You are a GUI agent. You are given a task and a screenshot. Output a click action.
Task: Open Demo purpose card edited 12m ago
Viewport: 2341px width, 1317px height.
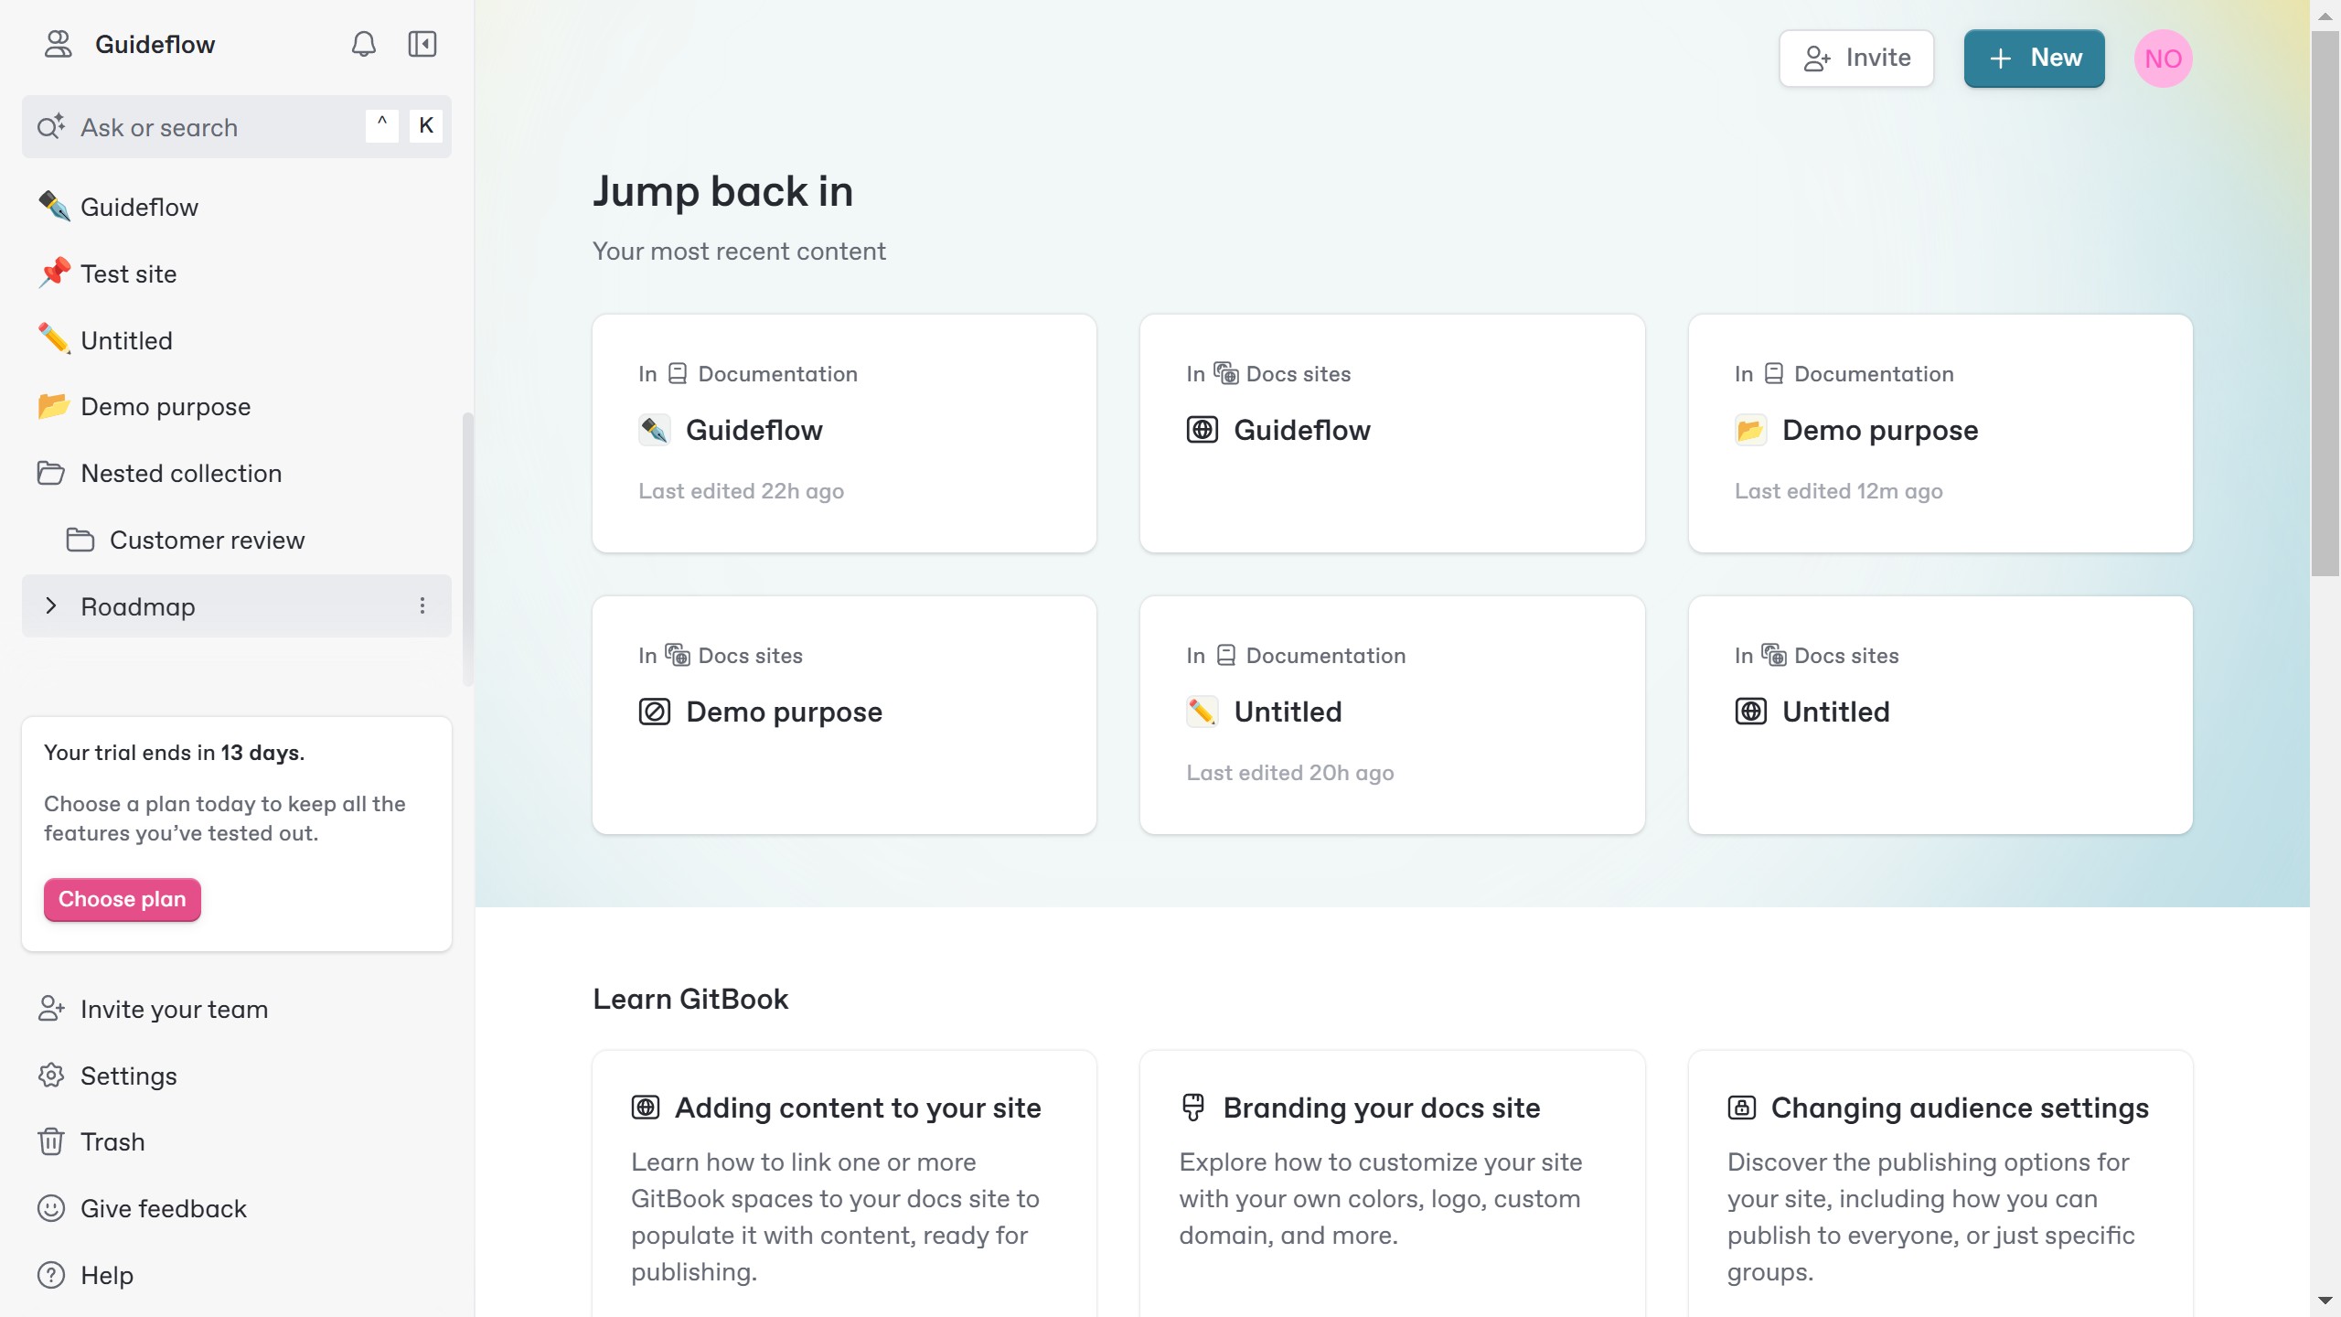pyautogui.click(x=1940, y=434)
